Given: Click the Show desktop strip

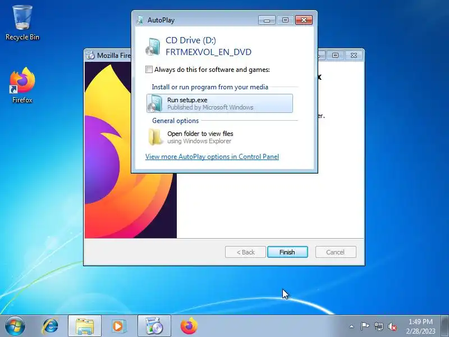Looking at the screenshot, I should (x=446, y=326).
